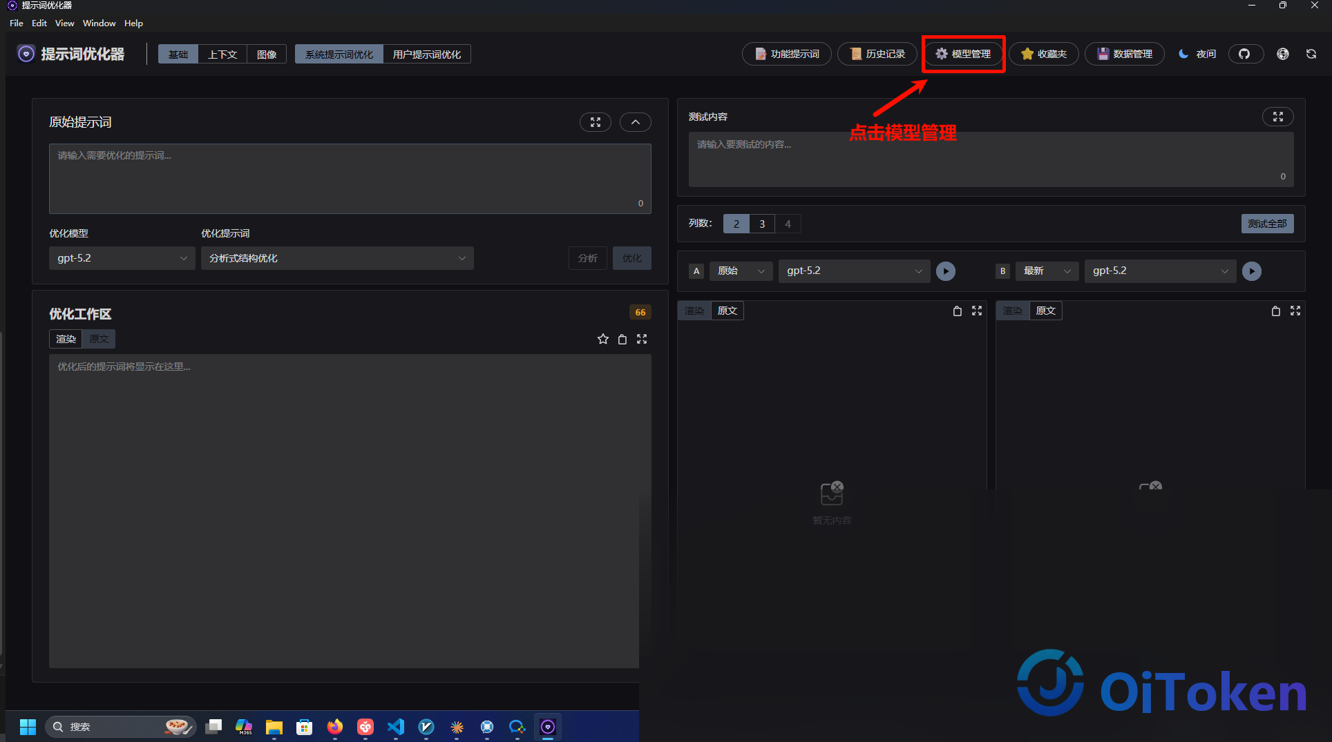Open column A version dropdown (原始)

tap(741, 271)
